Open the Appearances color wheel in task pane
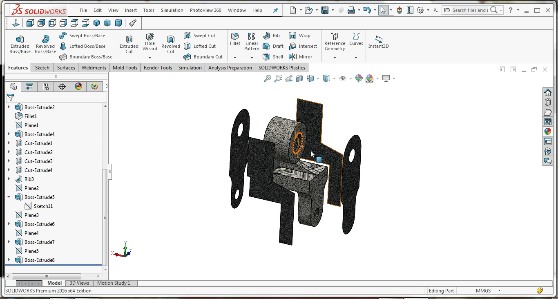 [548, 132]
